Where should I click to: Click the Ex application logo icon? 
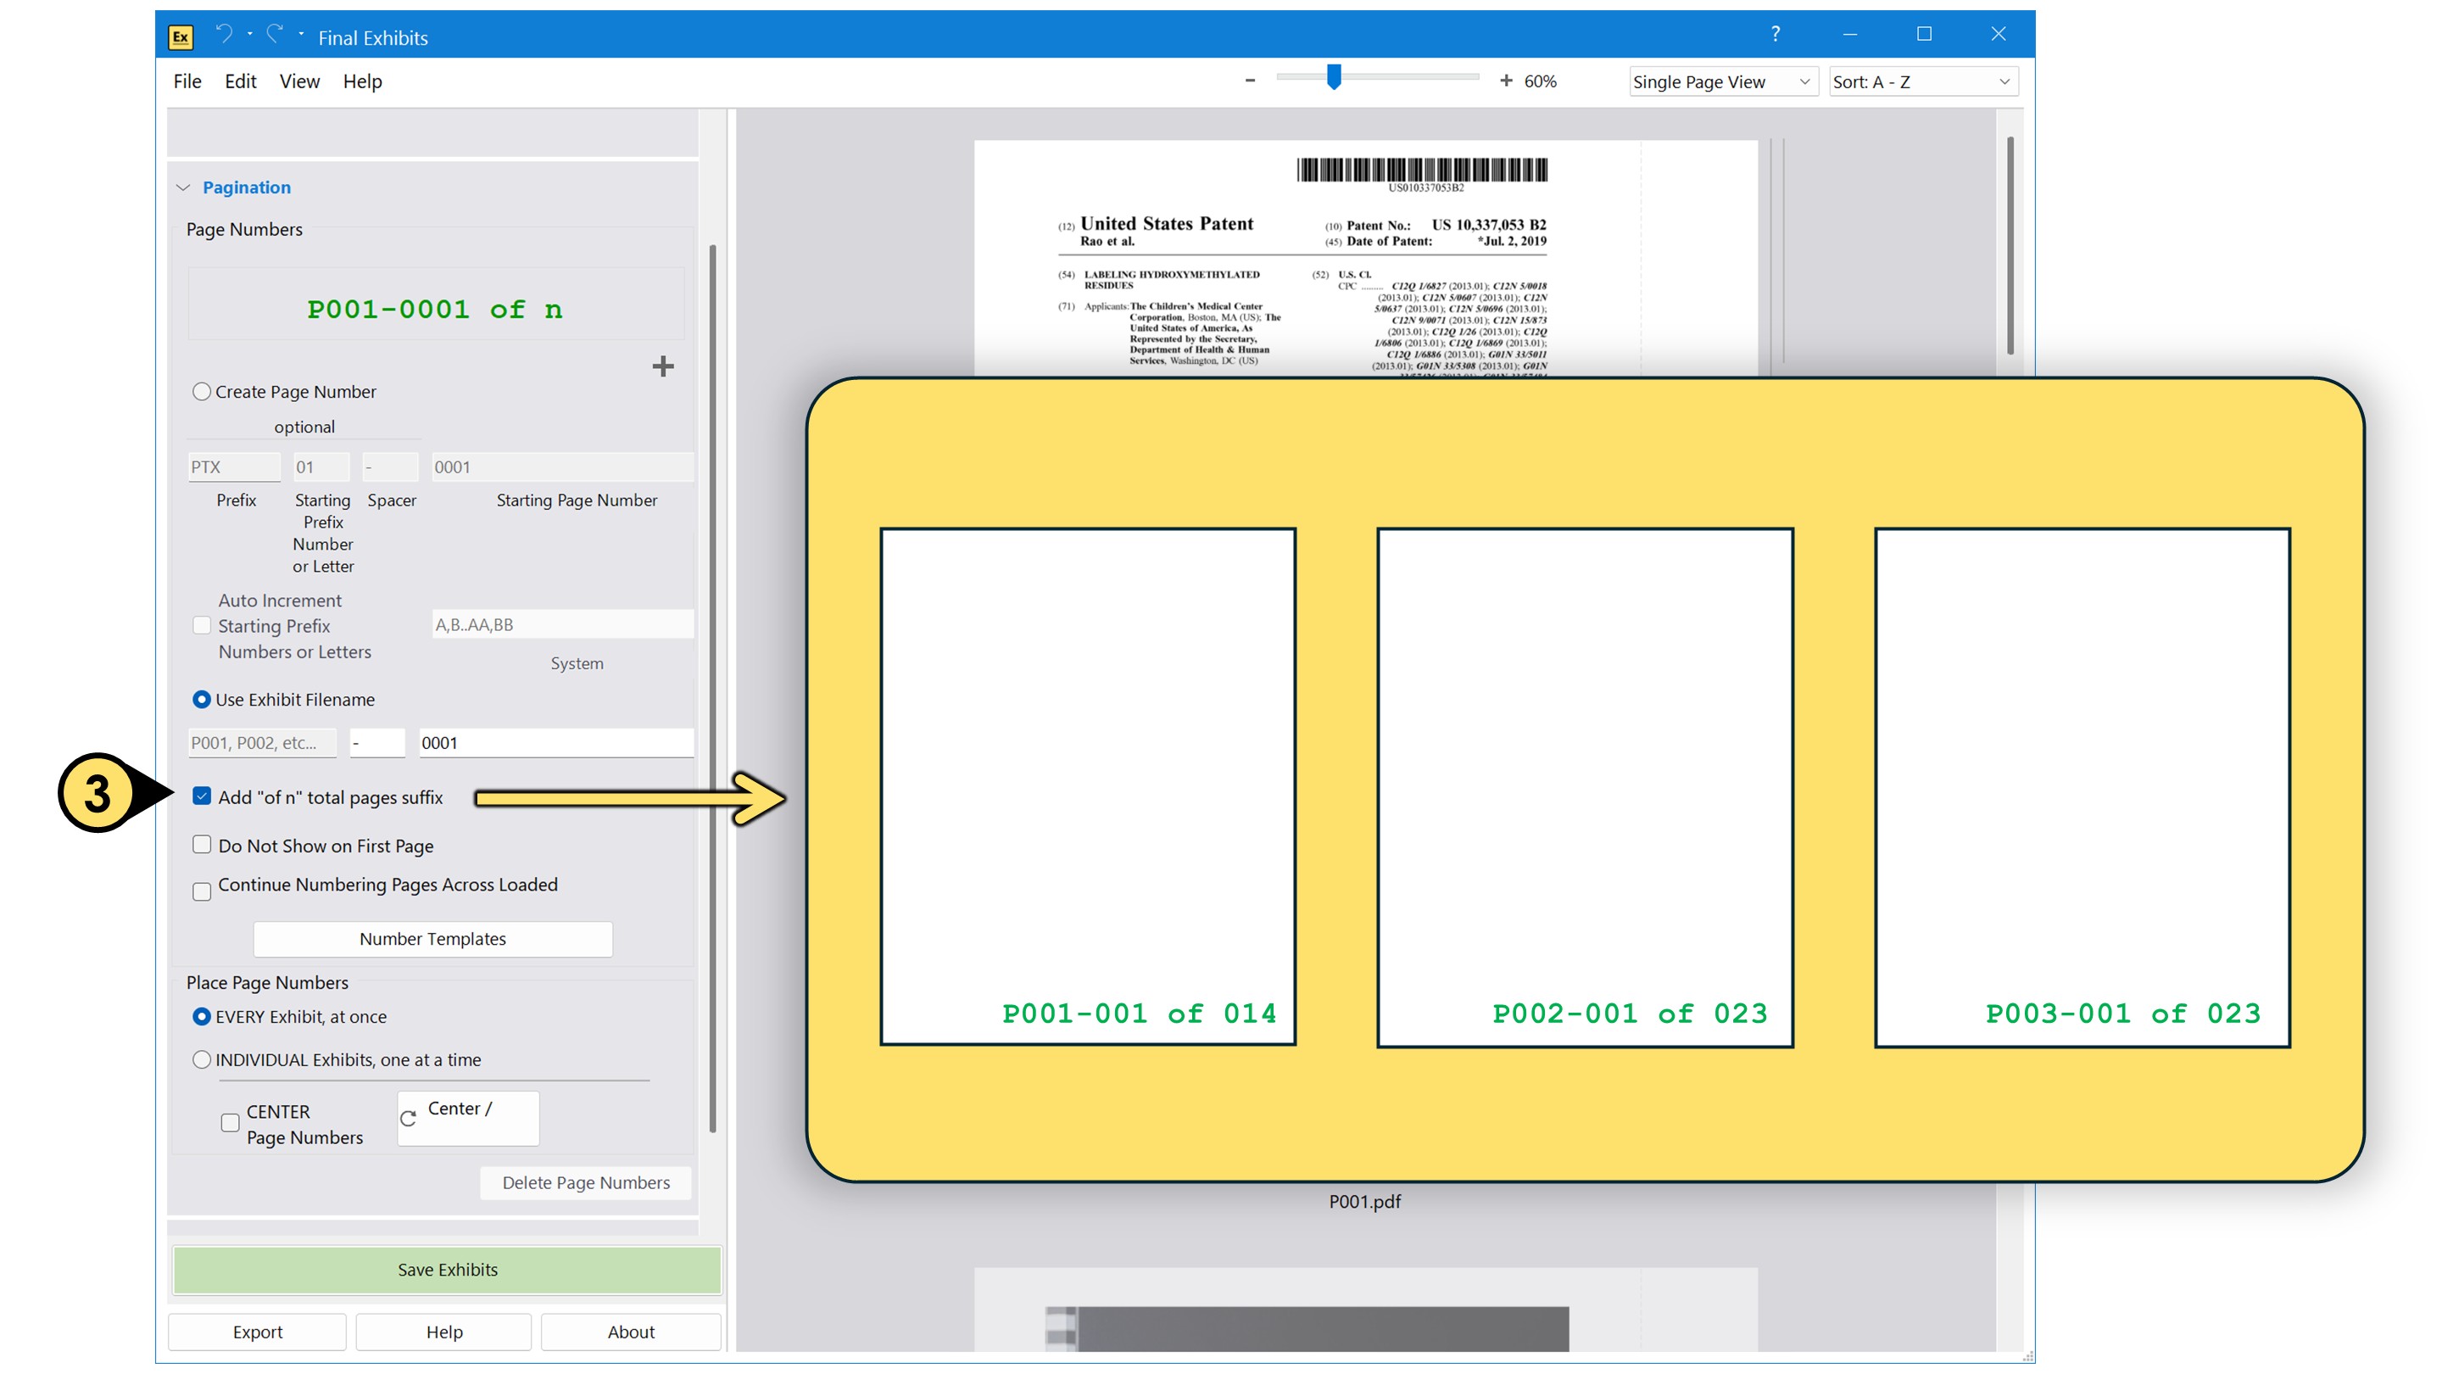(x=181, y=37)
